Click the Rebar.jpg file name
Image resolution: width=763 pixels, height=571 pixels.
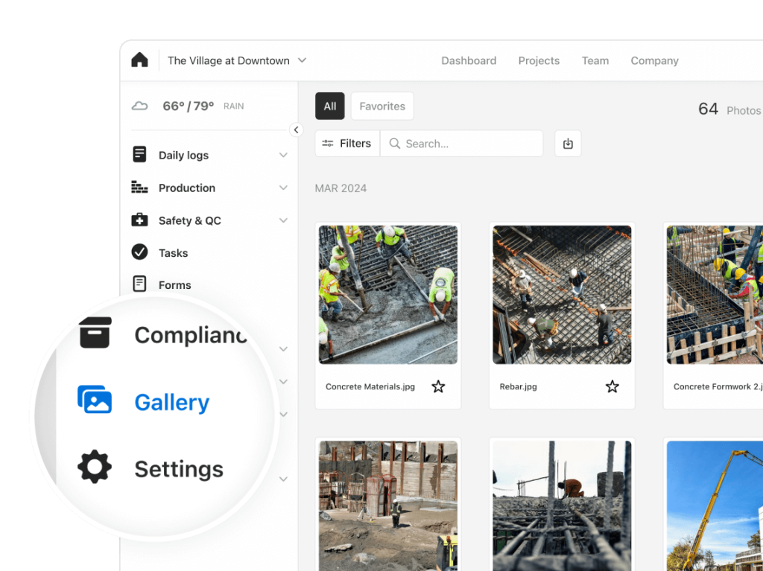[x=519, y=386]
